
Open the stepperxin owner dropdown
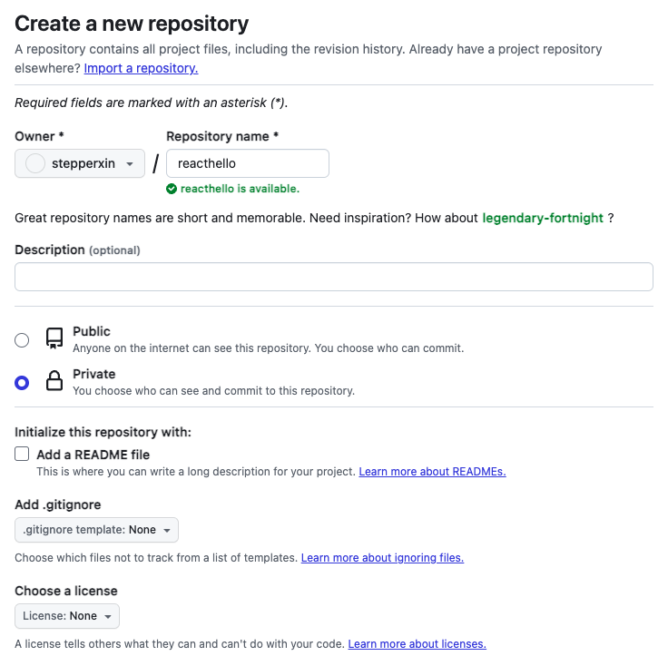pyautogui.click(x=80, y=163)
